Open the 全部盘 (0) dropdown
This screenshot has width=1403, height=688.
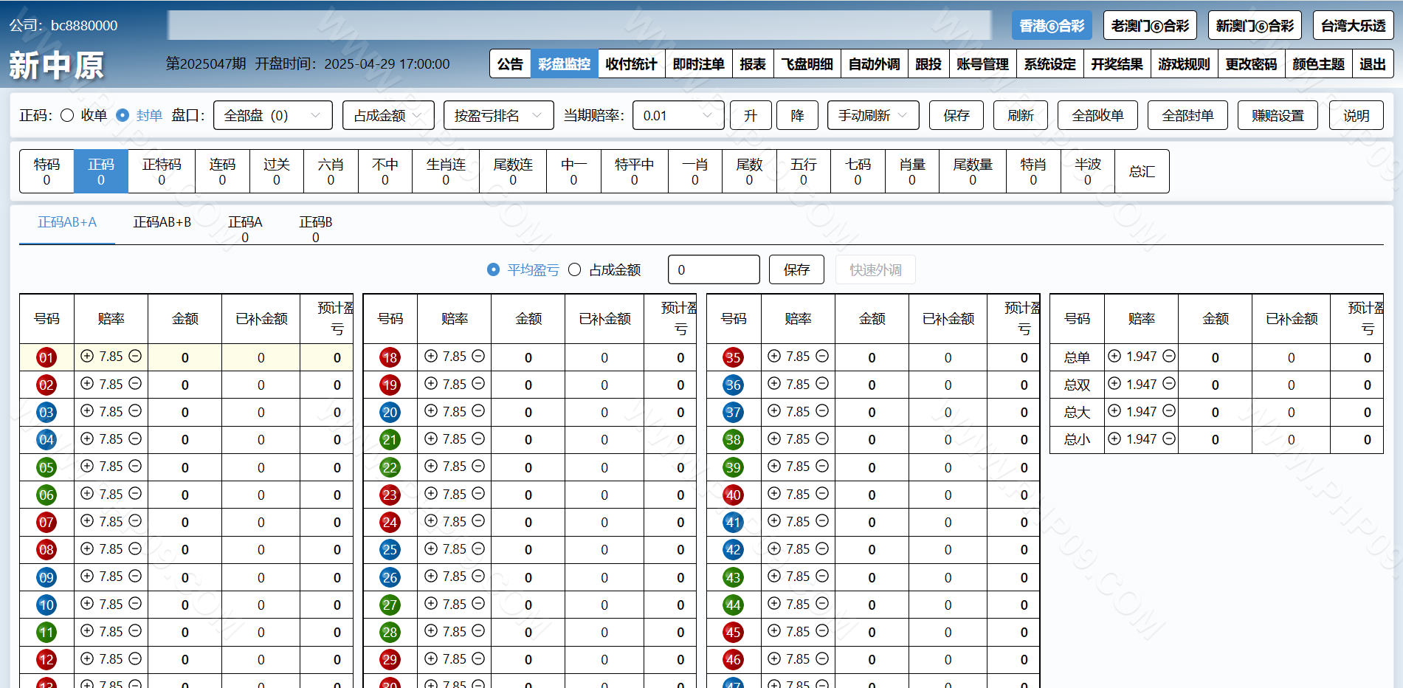(272, 115)
